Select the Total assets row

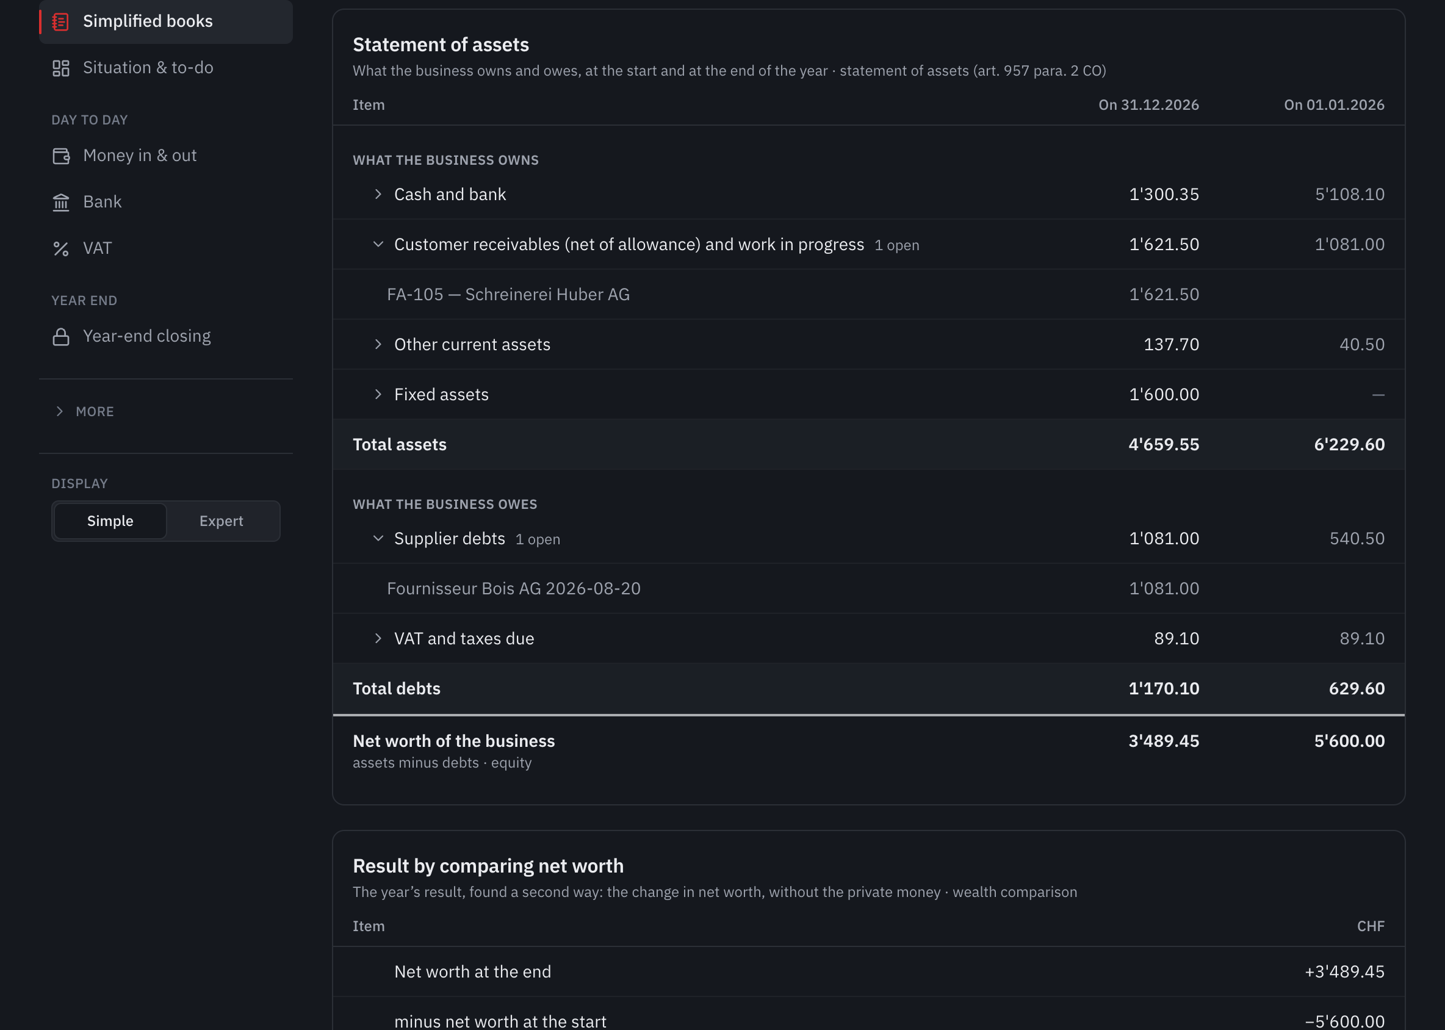point(868,445)
